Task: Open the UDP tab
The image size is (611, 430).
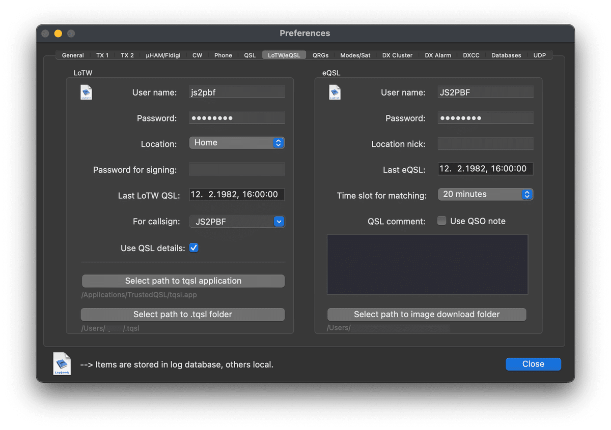Action: [x=540, y=55]
